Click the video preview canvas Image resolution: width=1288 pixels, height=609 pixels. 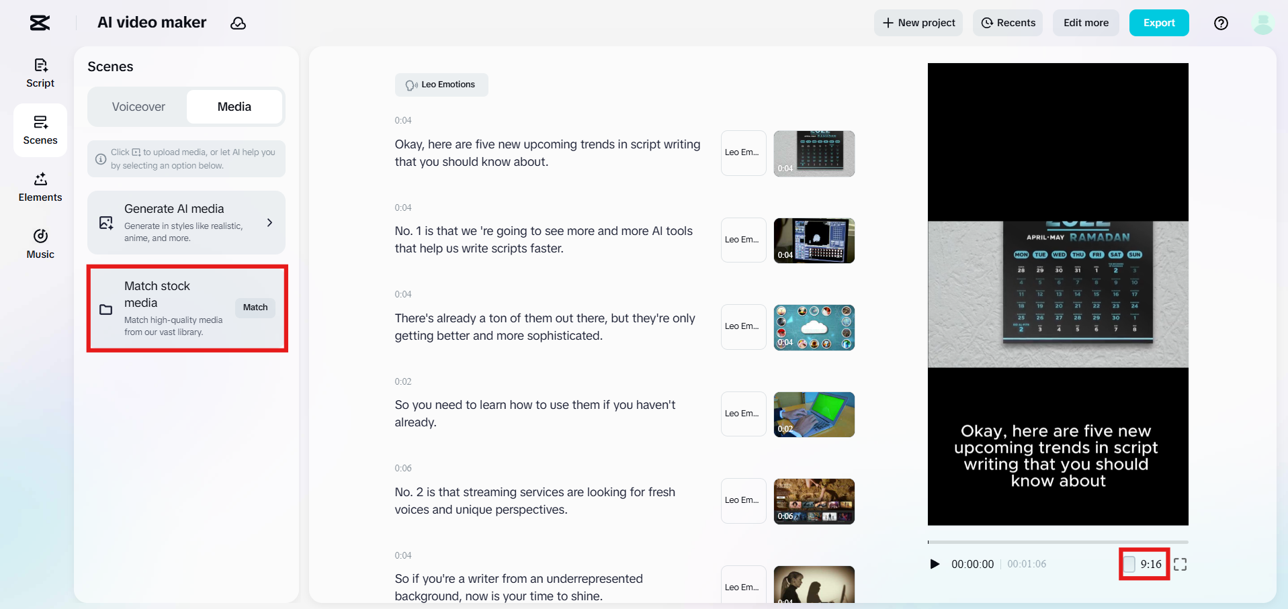point(1058,294)
